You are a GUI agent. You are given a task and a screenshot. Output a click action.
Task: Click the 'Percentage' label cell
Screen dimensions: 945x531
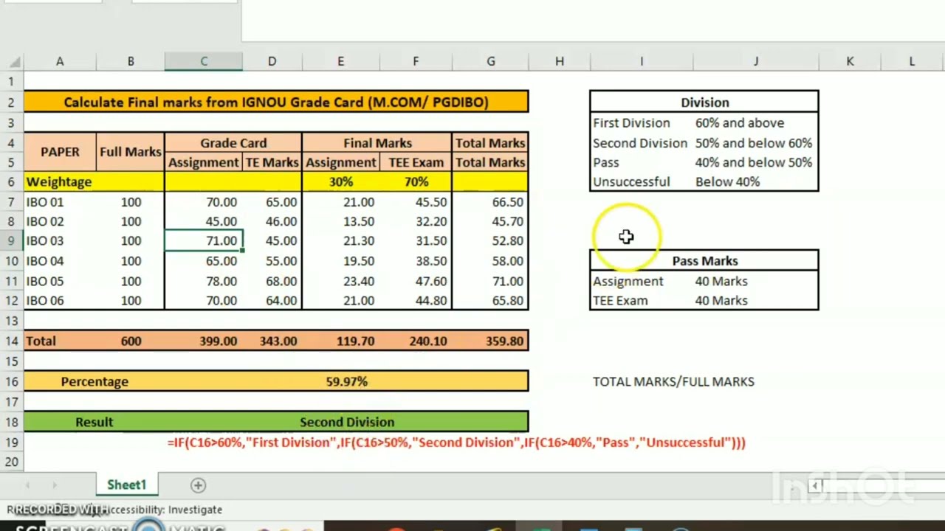tap(94, 382)
